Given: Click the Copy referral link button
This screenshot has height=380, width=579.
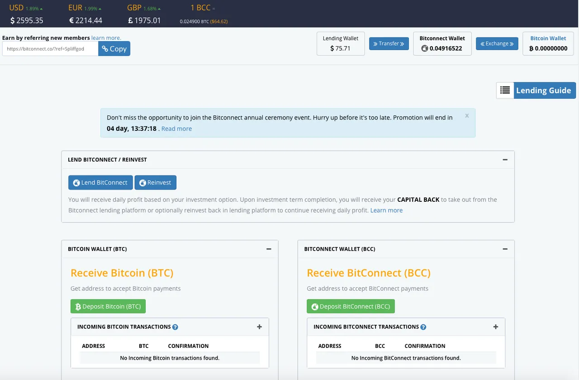Looking at the screenshot, I should 114,49.
